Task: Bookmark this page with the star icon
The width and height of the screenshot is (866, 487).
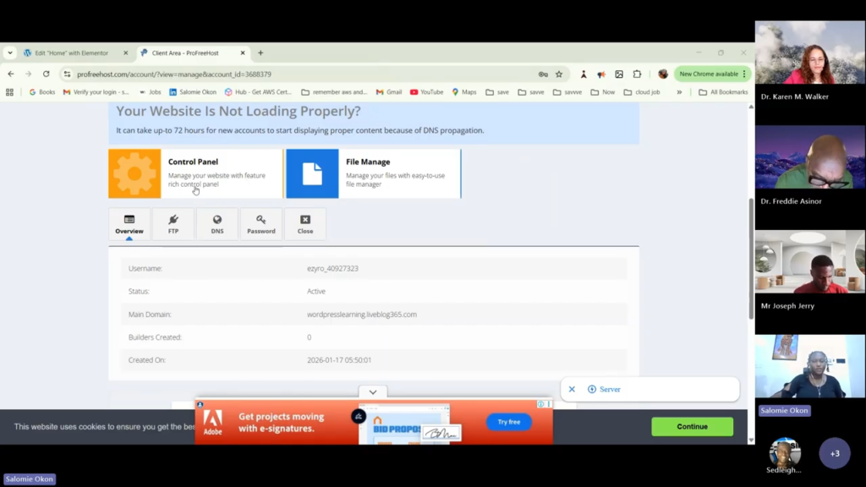Action: pyautogui.click(x=559, y=74)
